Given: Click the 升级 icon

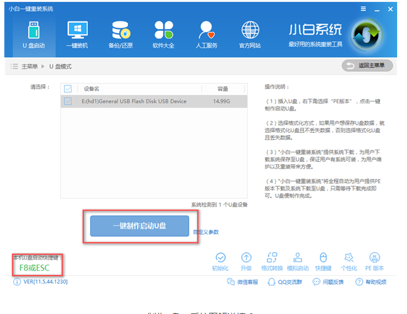Looking at the screenshot, I should click(246, 262).
